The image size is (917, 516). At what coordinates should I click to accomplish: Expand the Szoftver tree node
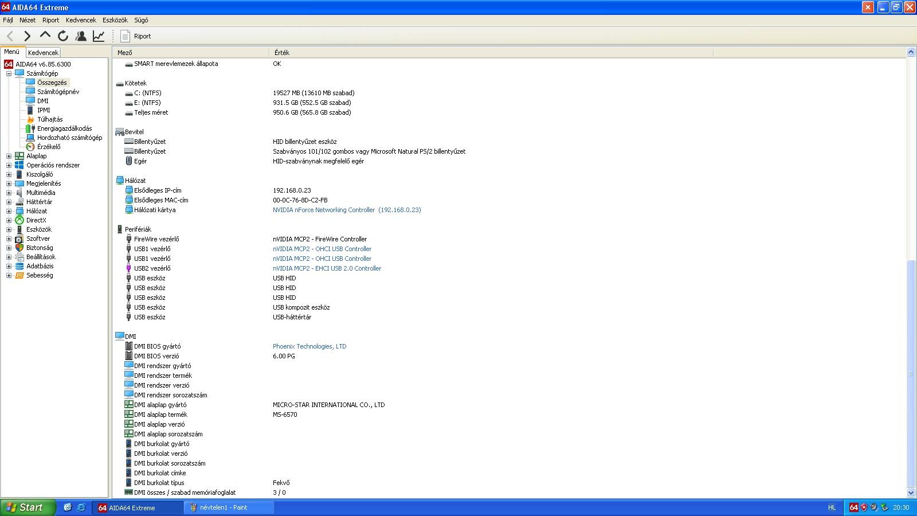pos(9,239)
